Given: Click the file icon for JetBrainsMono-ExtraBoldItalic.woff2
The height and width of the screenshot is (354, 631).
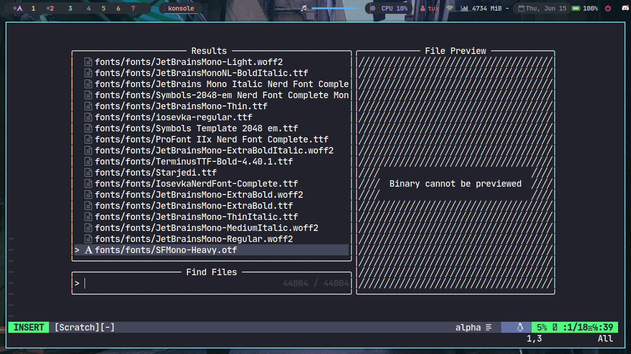Looking at the screenshot, I should 88,150.
